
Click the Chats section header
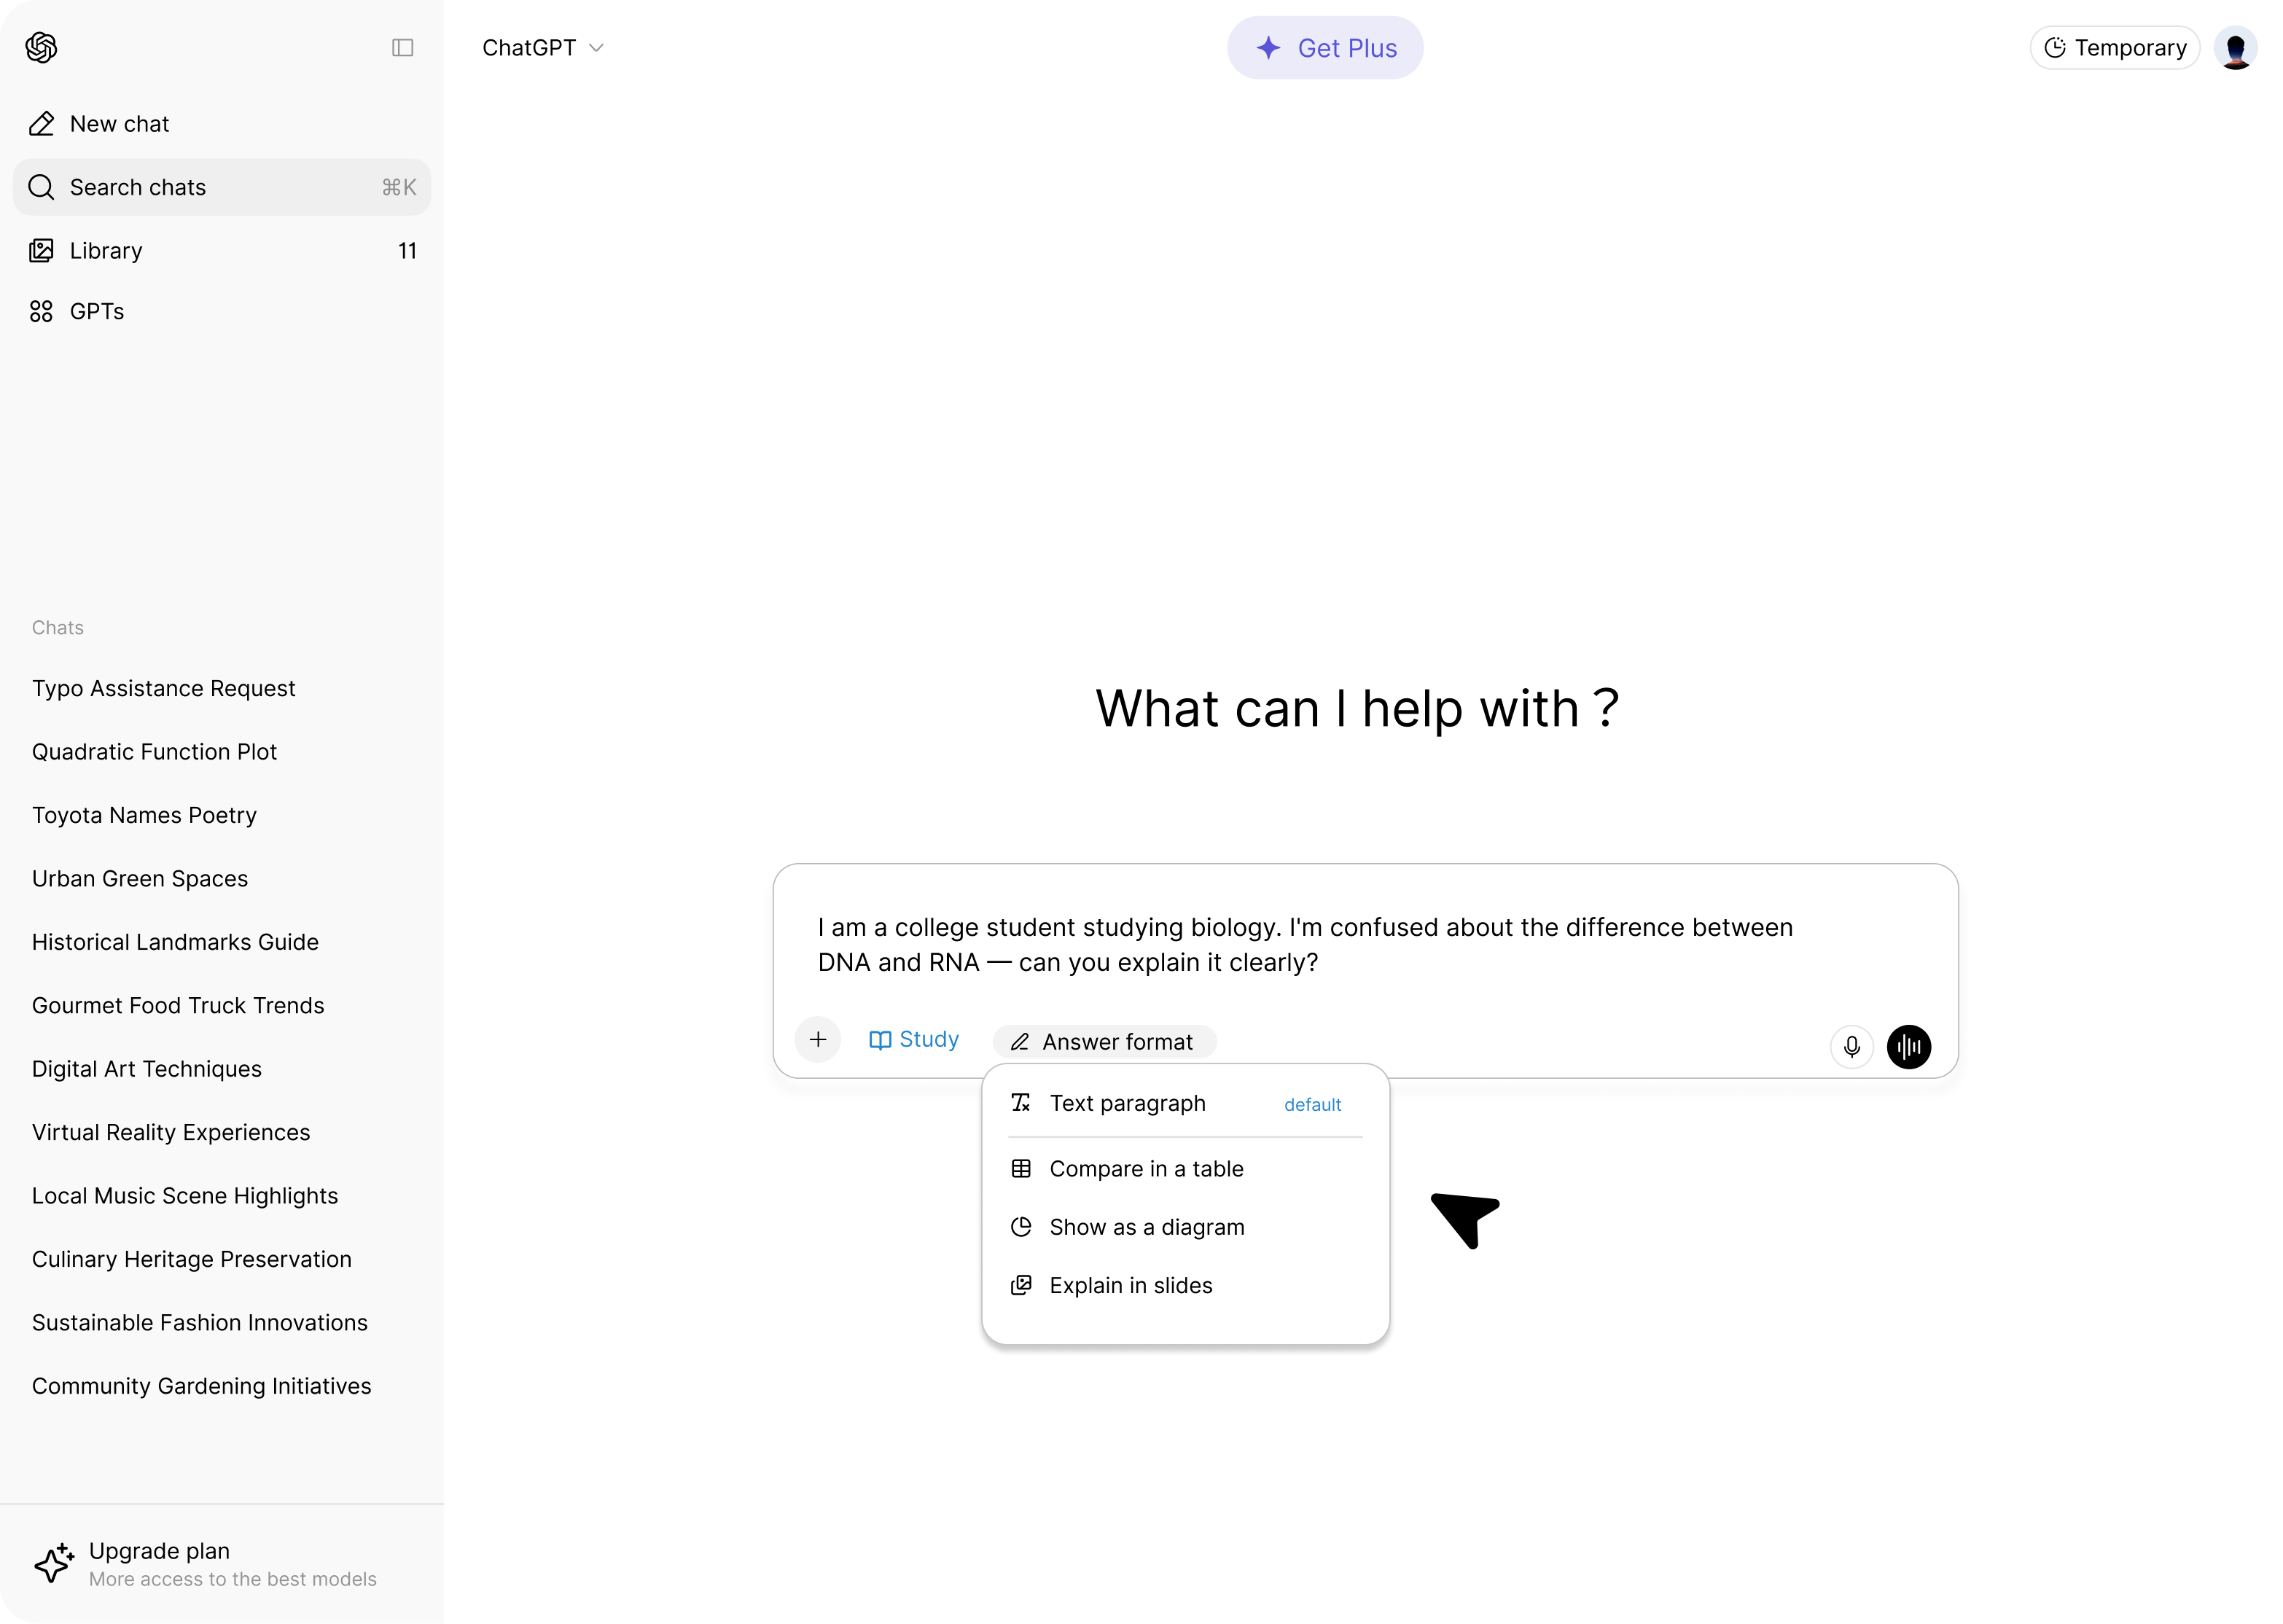tap(58, 628)
